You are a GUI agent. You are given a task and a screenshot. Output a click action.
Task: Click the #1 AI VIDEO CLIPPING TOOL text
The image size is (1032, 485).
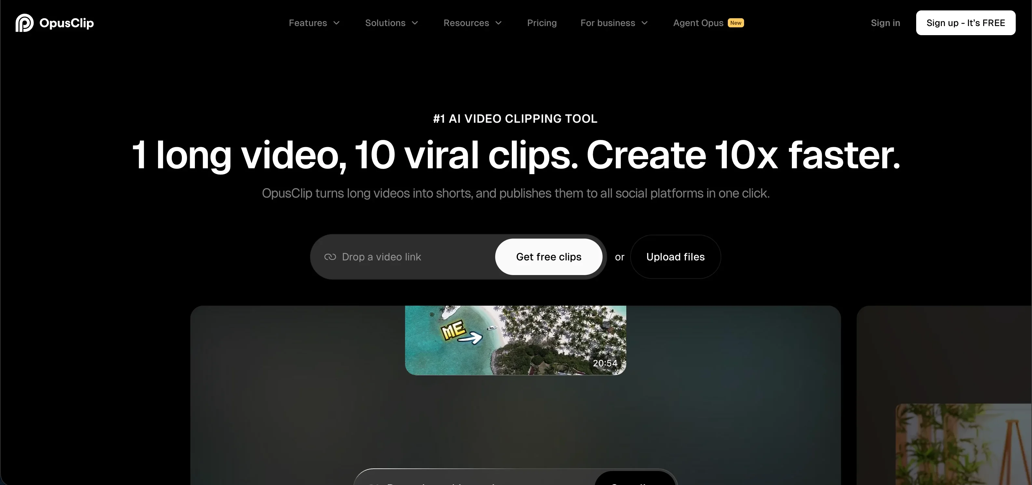(x=515, y=118)
